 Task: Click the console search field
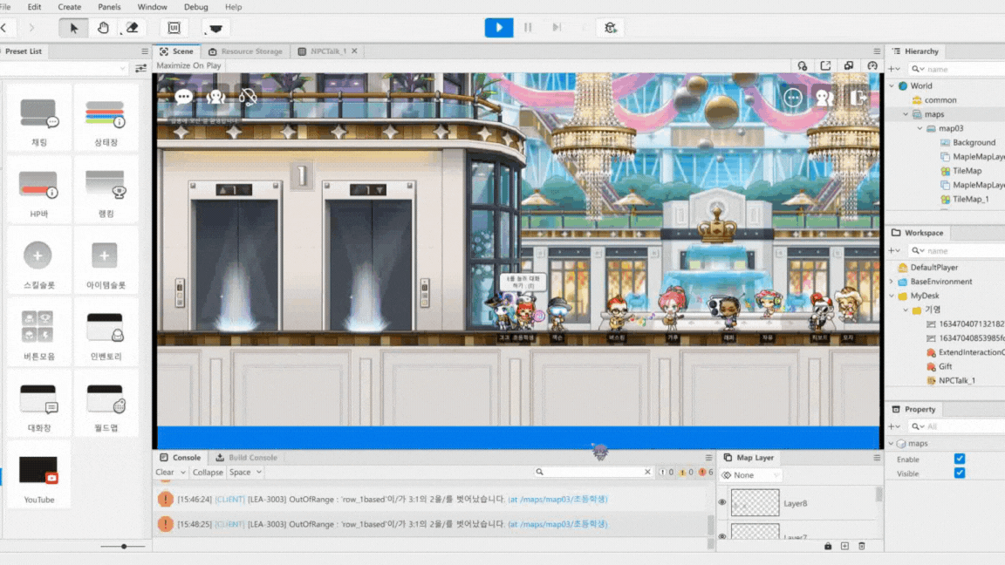pos(593,472)
